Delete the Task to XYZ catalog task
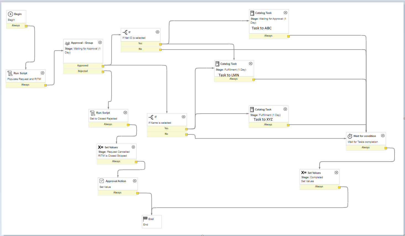405x236 pixels. pyautogui.click(x=285, y=109)
